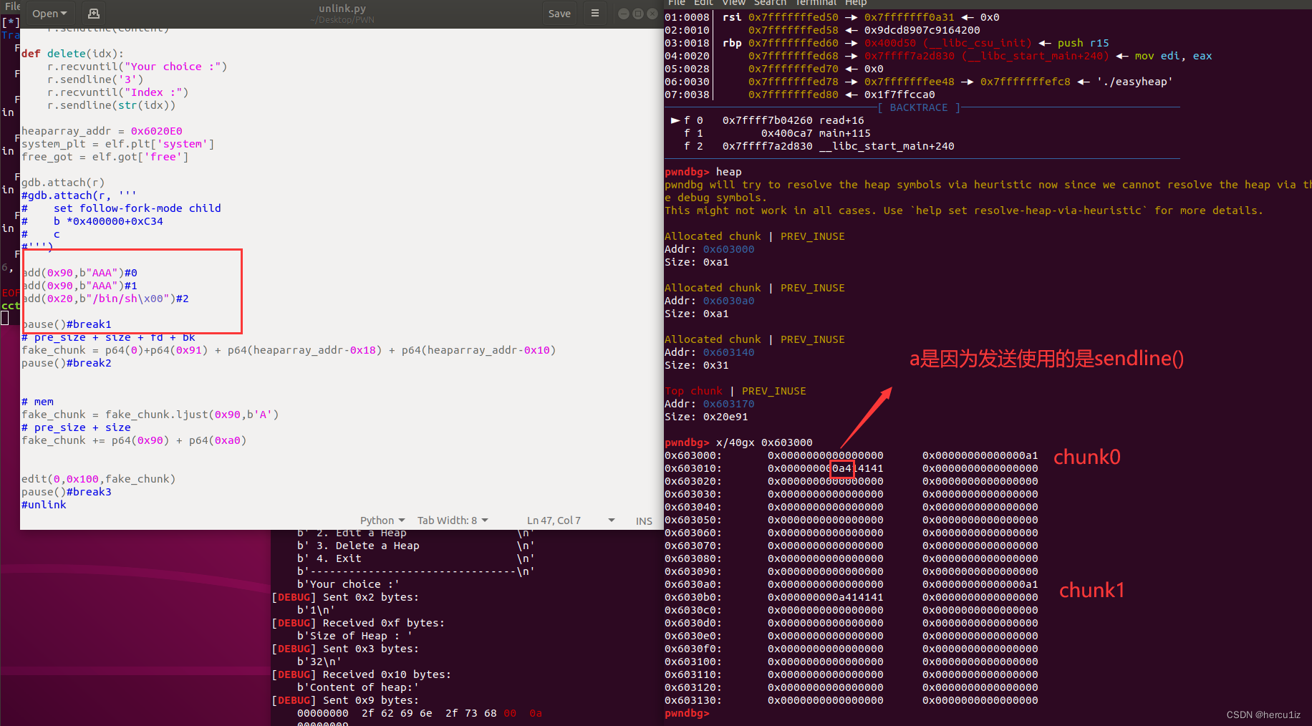Viewport: 1312px width, 726px height.
Task: Change the Tab Width setting
Action: [x=453, y=521]
